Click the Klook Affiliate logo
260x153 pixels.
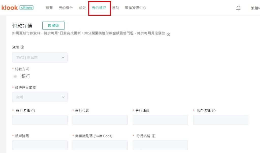coord(17,8)
